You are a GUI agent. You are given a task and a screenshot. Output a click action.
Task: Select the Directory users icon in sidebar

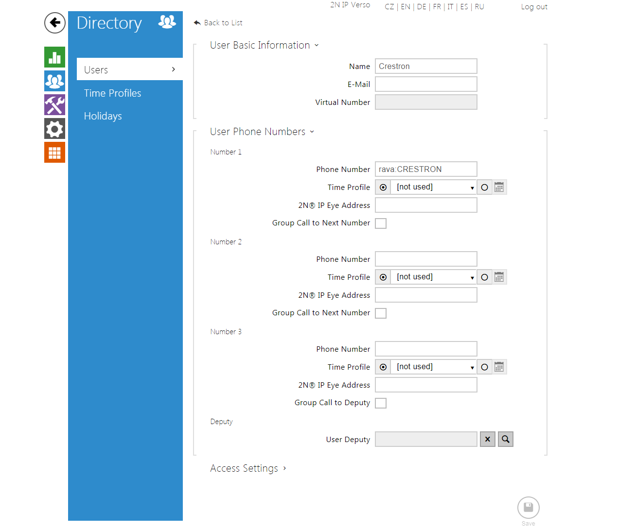click(54, 81)
